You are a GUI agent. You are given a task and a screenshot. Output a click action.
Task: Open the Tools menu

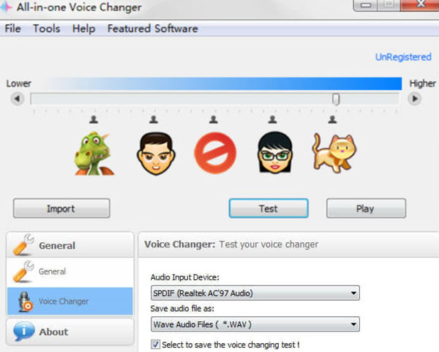(x=47, y=29)
